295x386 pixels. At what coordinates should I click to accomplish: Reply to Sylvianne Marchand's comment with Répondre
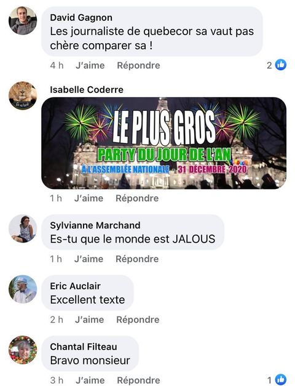137,259
